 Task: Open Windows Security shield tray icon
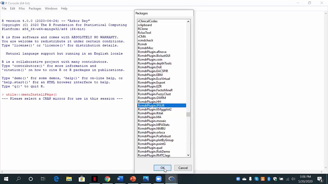coord(275,179)
